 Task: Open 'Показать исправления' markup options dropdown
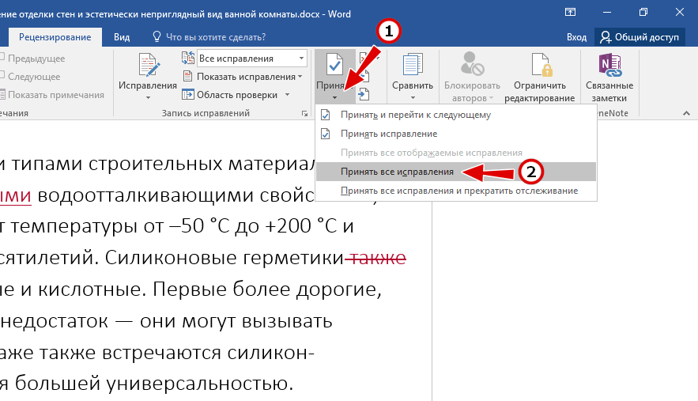pyautogui.click(x=243, y=77)
